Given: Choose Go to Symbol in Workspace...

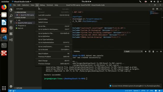Looking at the screenshot, I should (x=54, y=29).
